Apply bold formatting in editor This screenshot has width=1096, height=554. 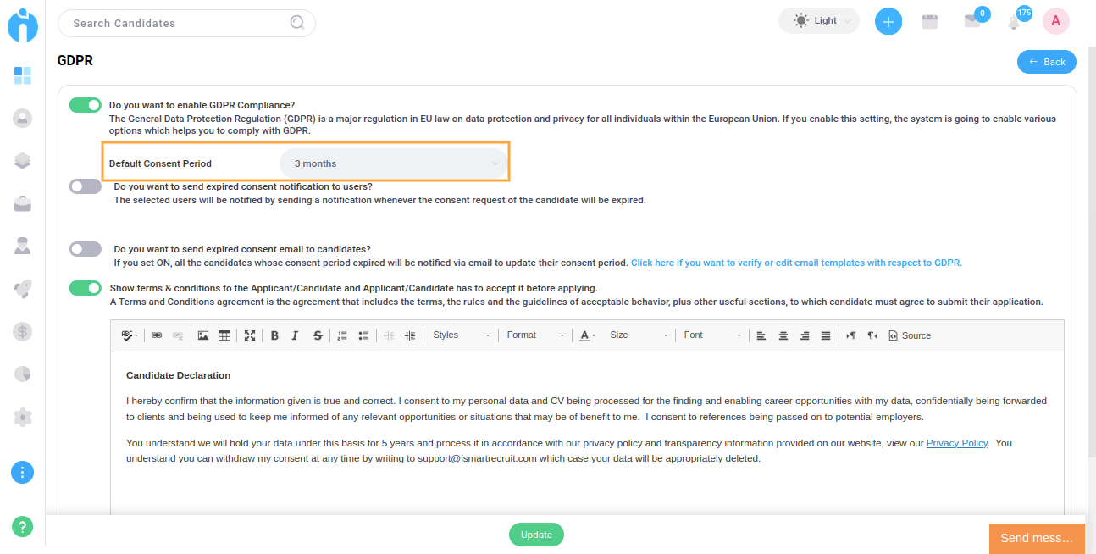(x=274, y=335)
